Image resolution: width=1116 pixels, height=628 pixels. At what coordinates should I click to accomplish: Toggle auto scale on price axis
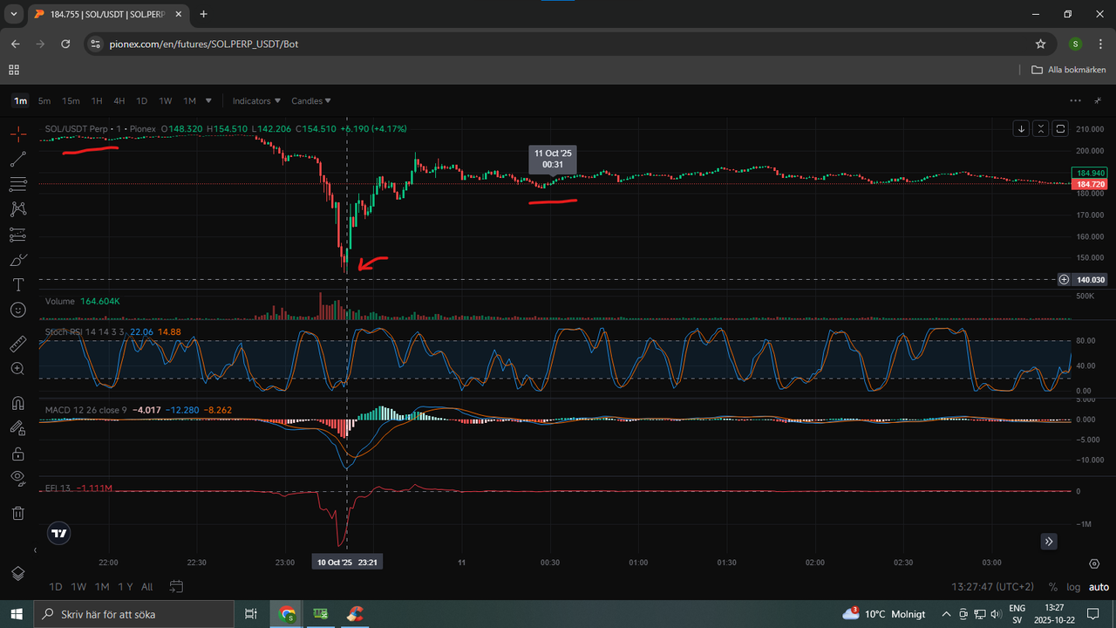tap(1099, 587)
